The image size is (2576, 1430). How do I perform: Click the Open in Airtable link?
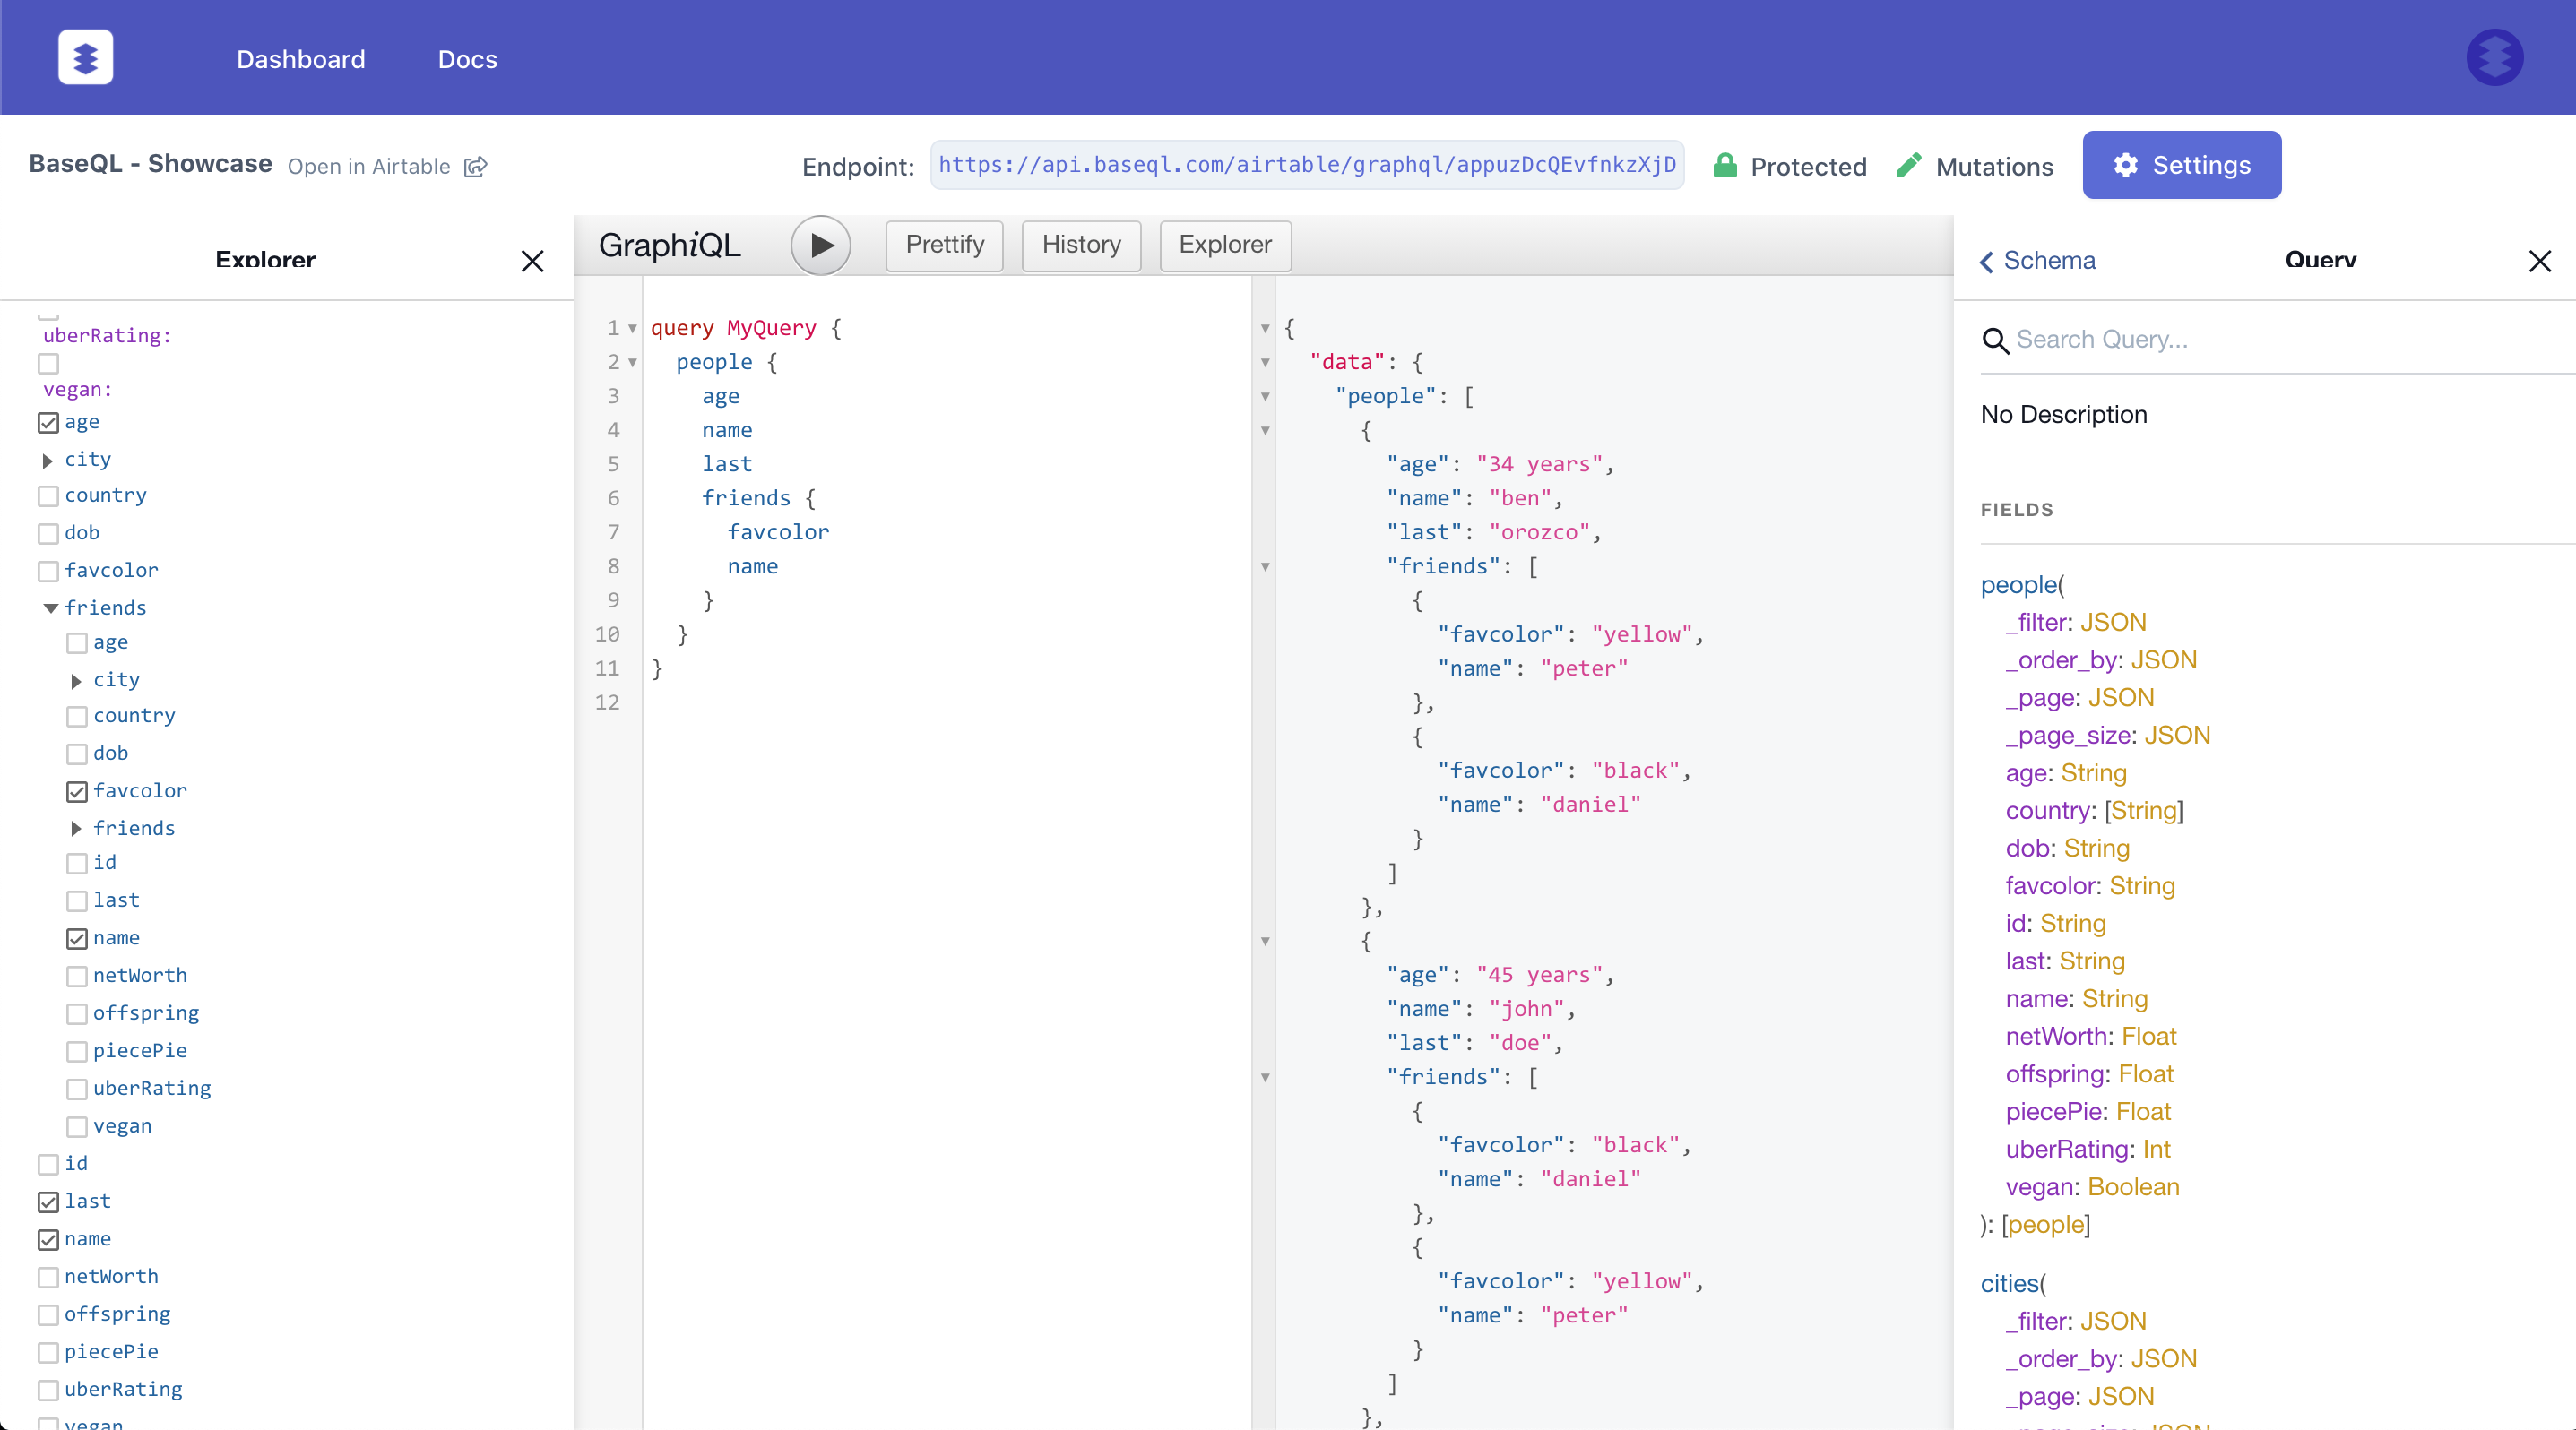coord(369,167)
